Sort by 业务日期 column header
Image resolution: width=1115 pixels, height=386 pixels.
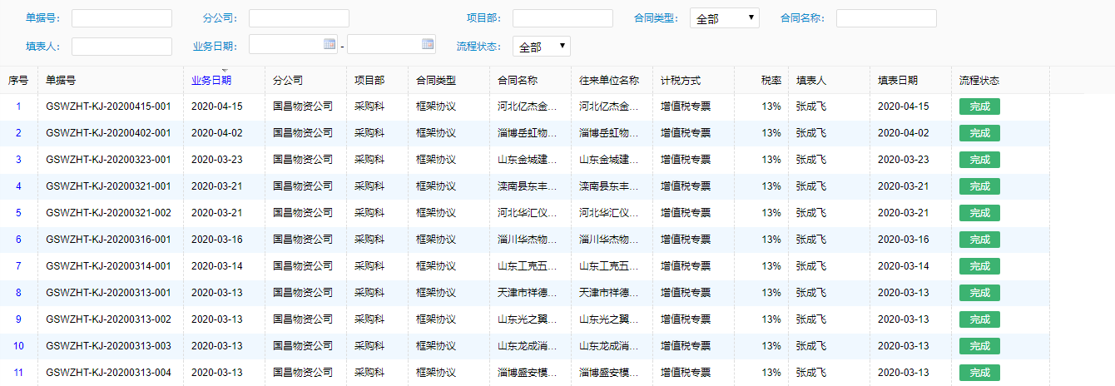211,81
